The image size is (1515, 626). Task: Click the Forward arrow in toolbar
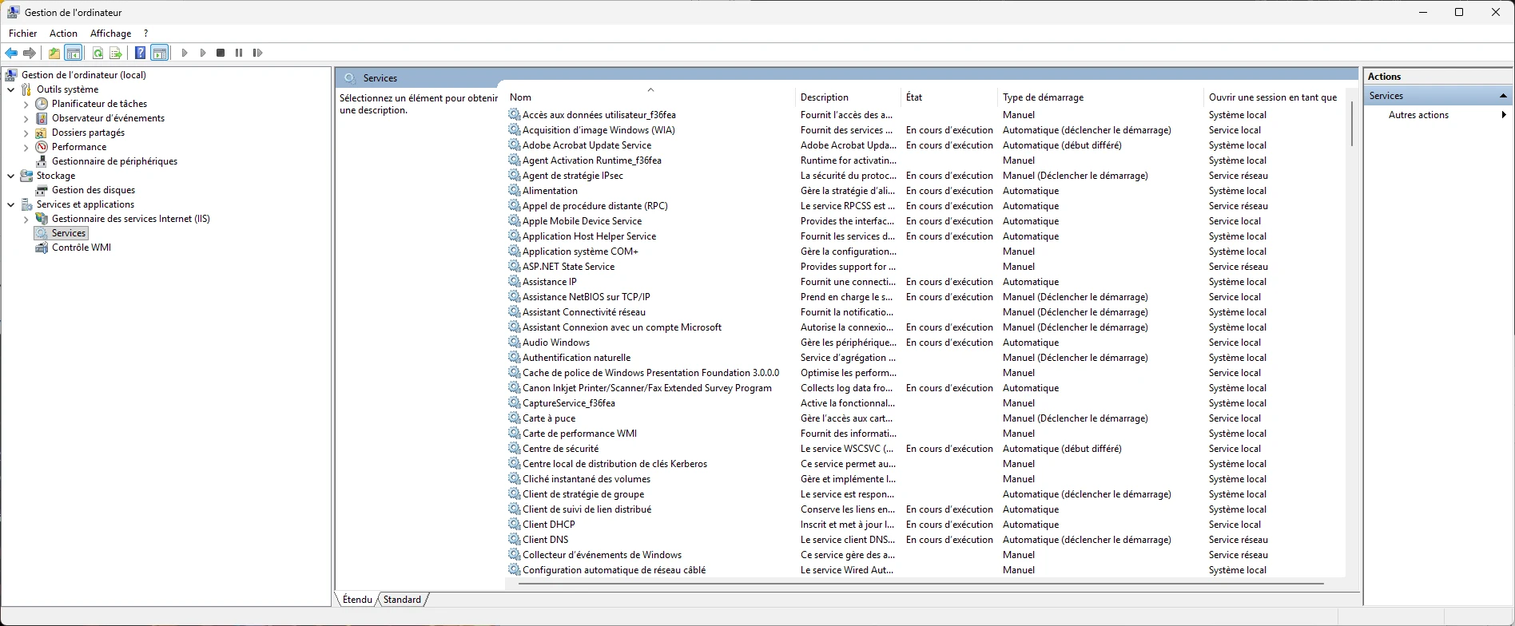pos(30,53)
